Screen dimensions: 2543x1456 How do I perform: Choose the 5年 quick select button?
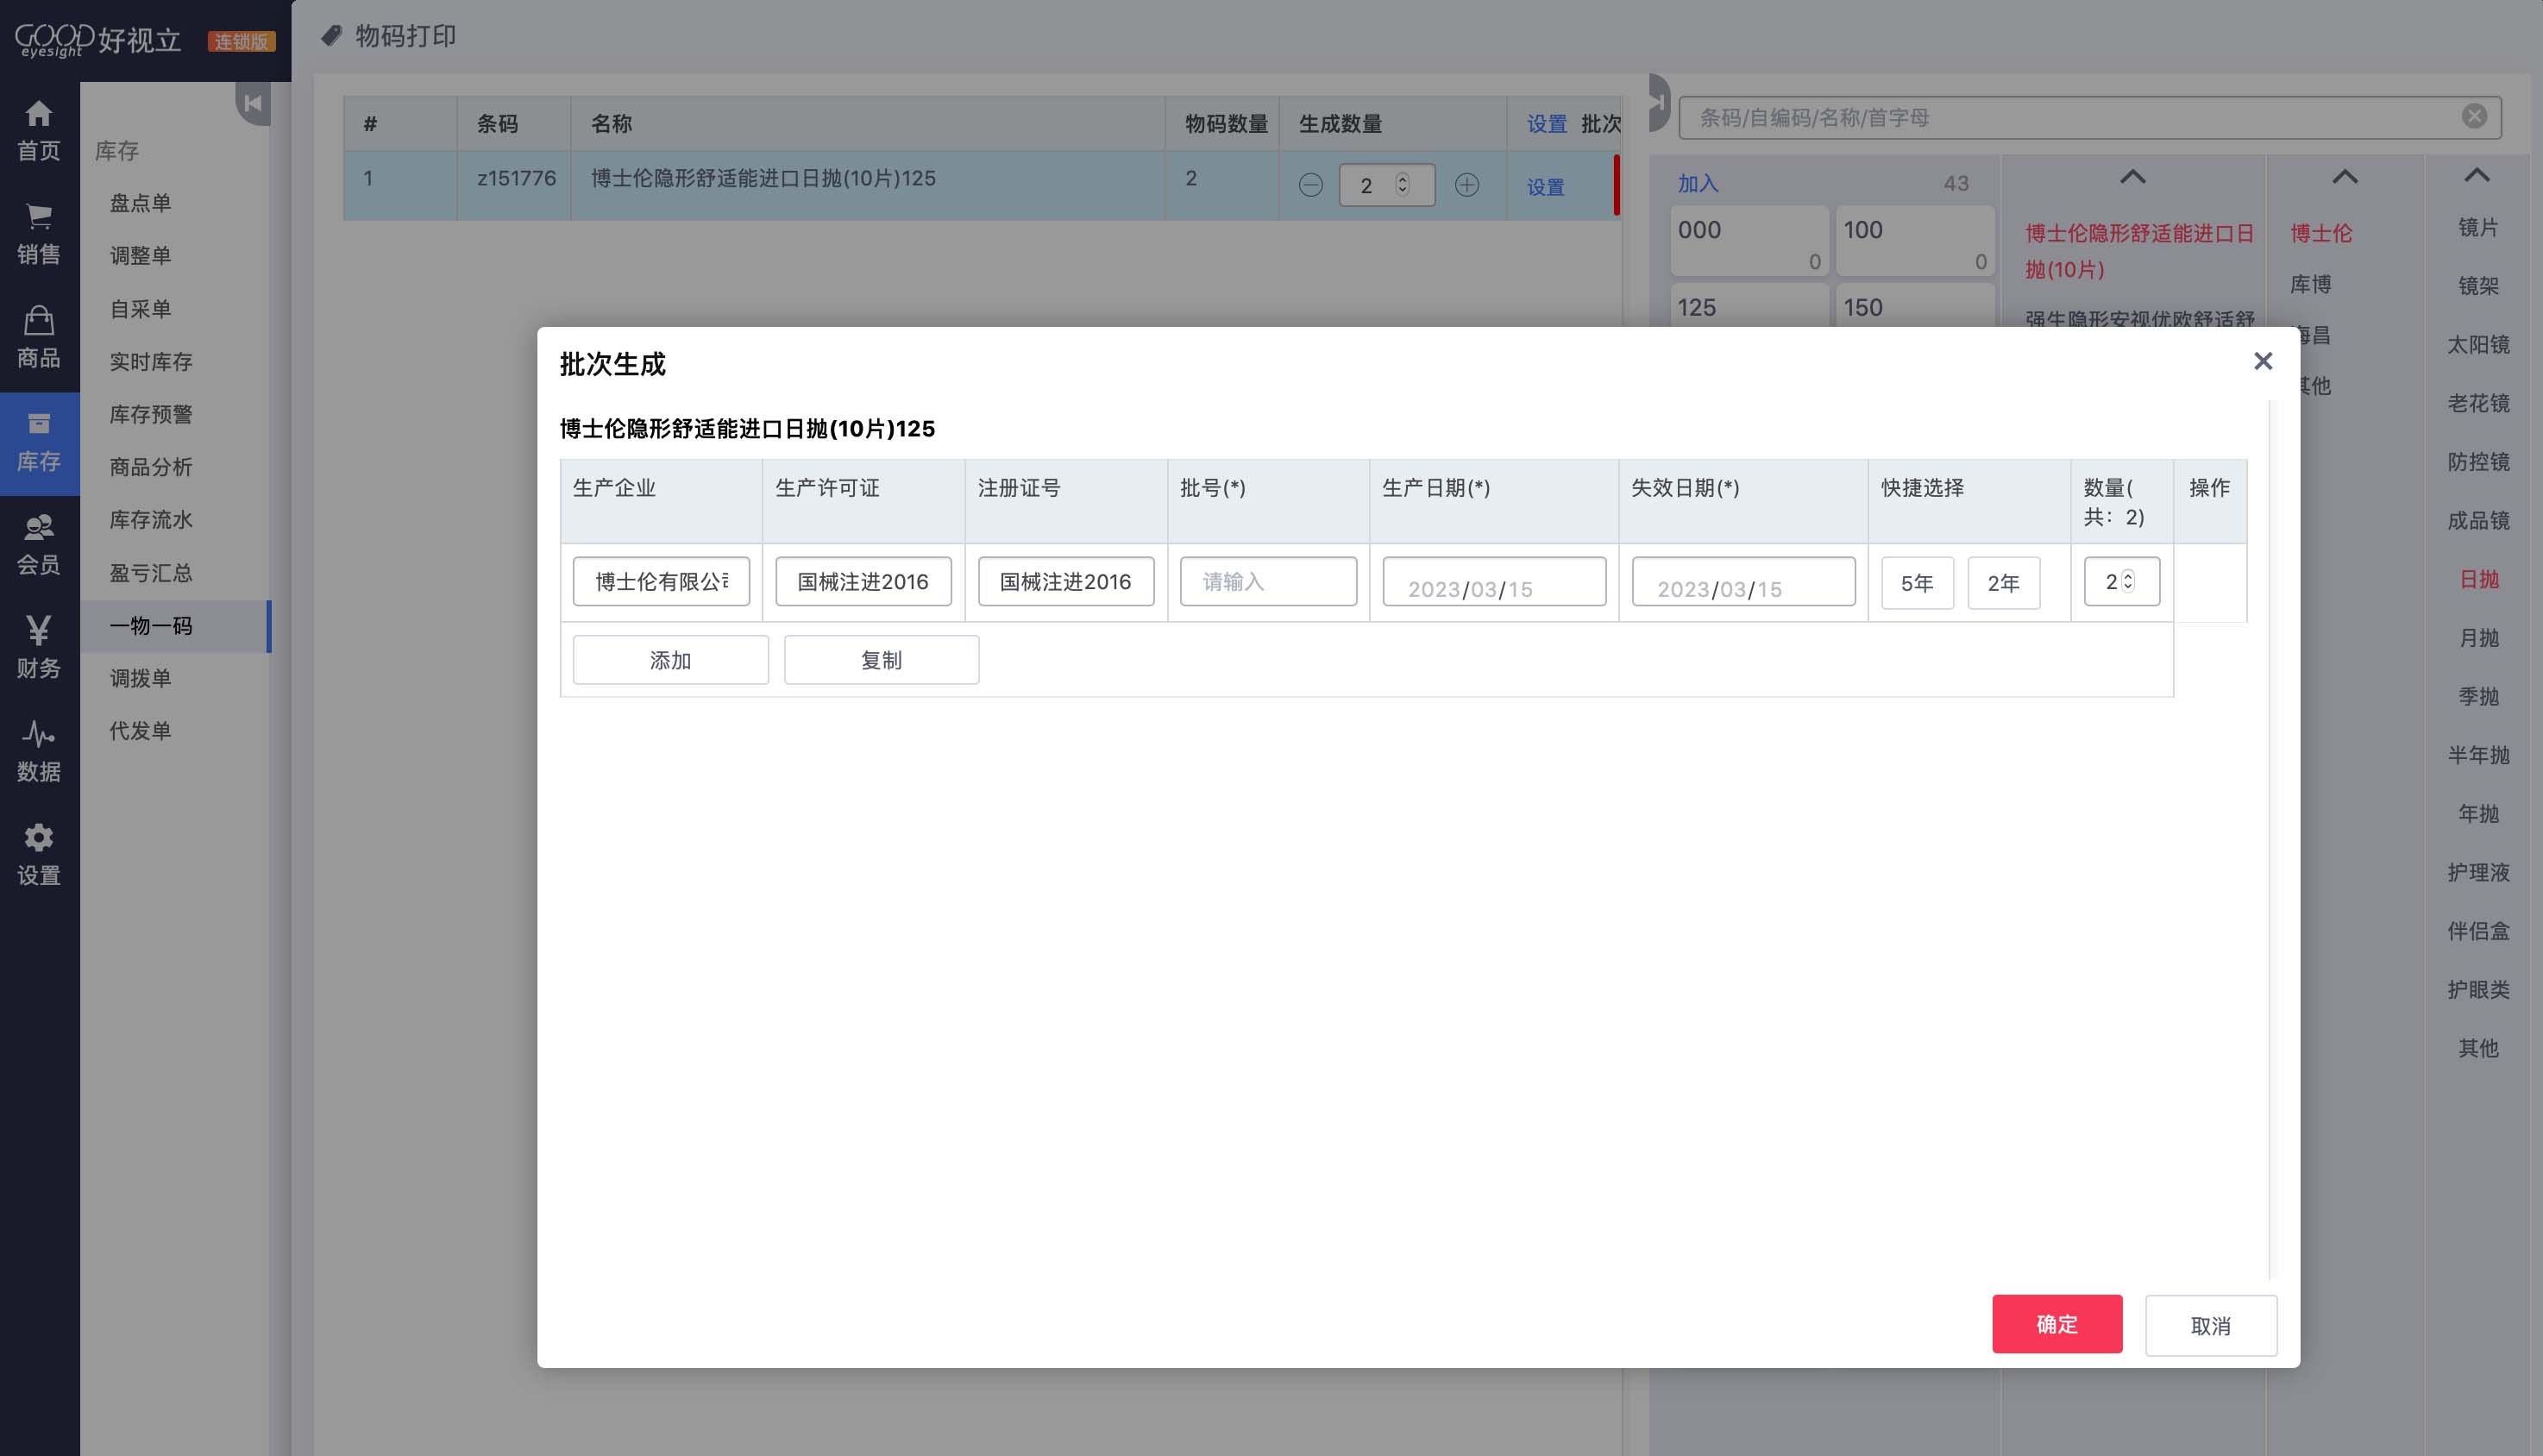(x=1917, y=583)
